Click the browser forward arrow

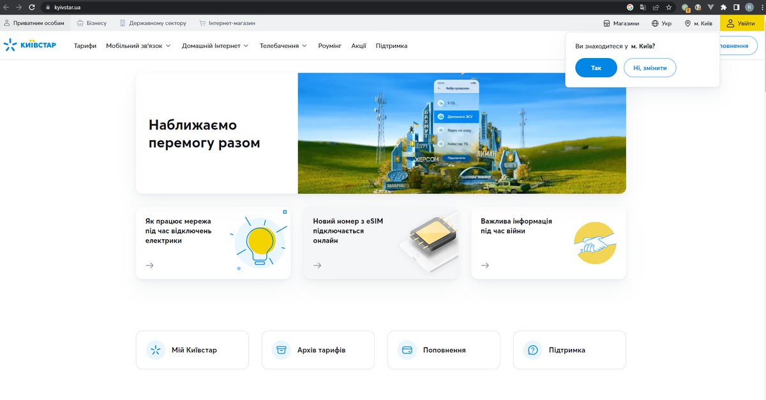[19, 7]
